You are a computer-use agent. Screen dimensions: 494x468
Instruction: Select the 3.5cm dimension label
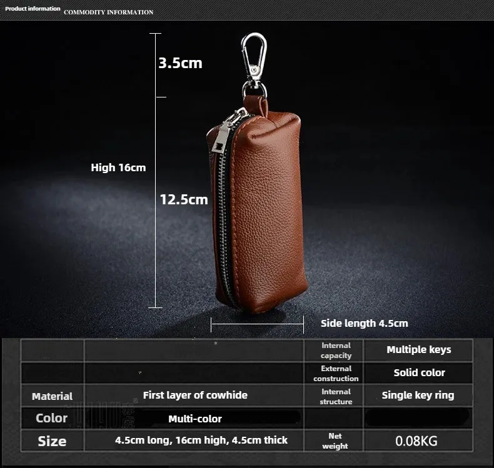[180, 63]
